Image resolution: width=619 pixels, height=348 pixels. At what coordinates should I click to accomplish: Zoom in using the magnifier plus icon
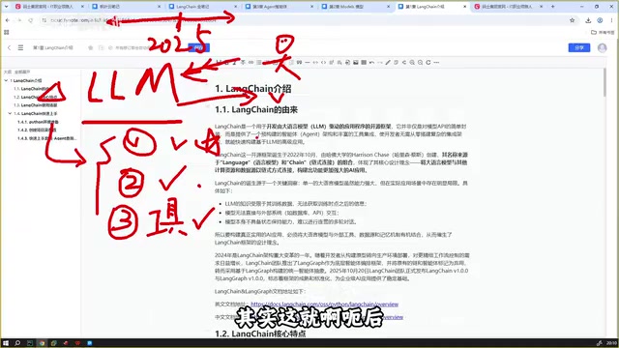[412, 62]
